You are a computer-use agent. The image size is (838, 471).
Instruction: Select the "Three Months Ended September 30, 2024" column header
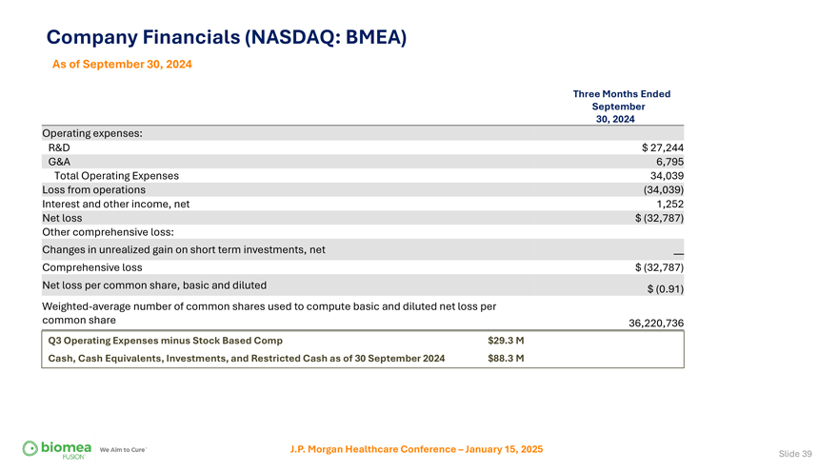(621, 107)
